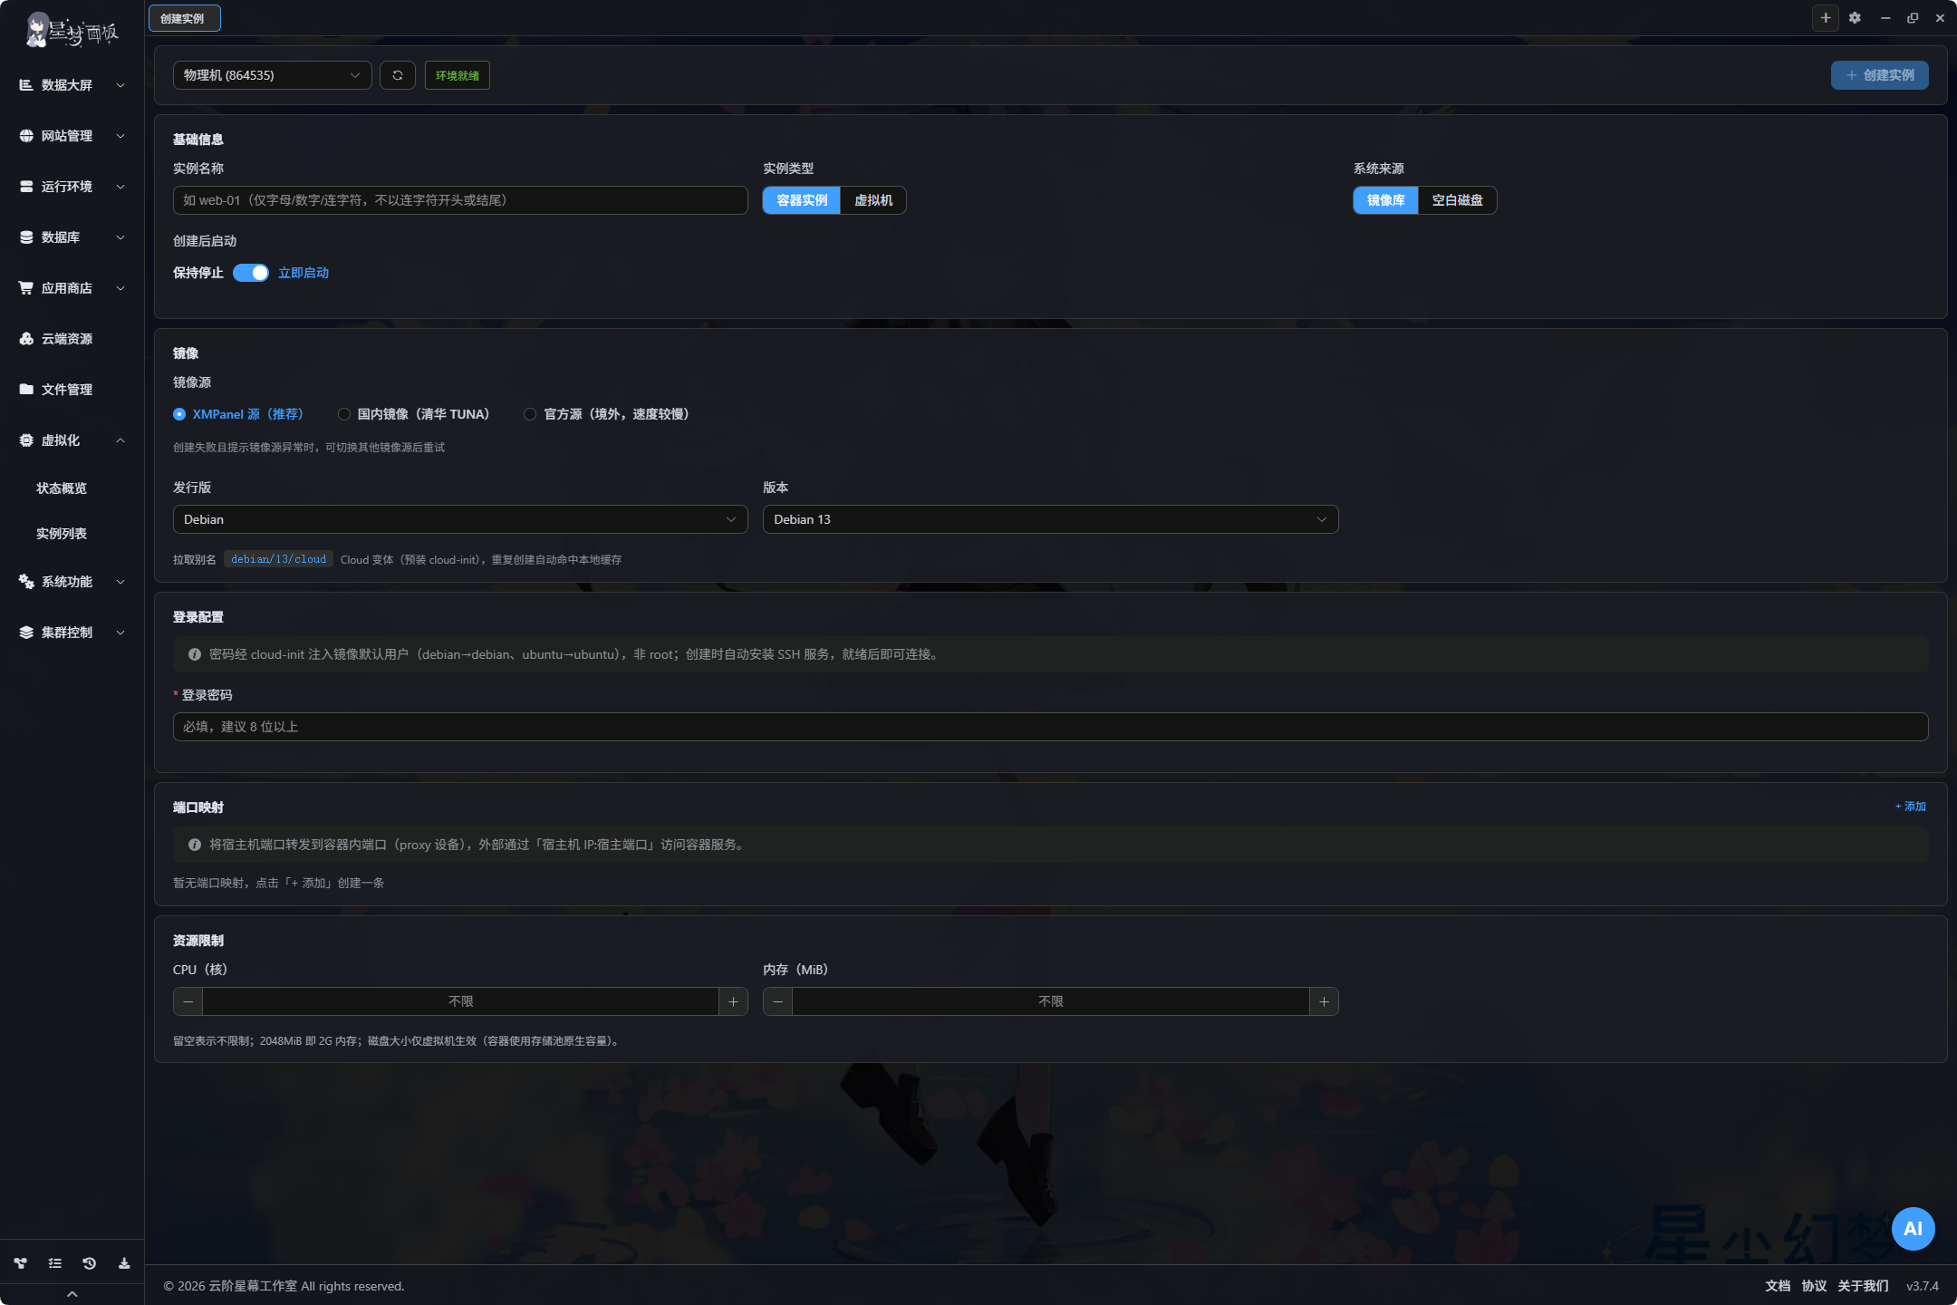Image resolution: width=1957 pixels, height=1305 pixels.
Task: Open the history clock icon in sidebar footer
Action: tap(89, 1263)
